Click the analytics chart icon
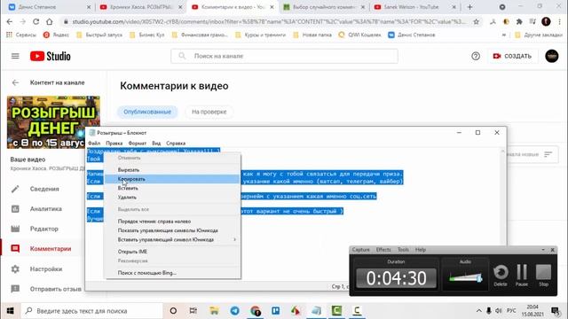Image resolution: width=568 pixels, height=319 pixels. (x=15, y=209)
